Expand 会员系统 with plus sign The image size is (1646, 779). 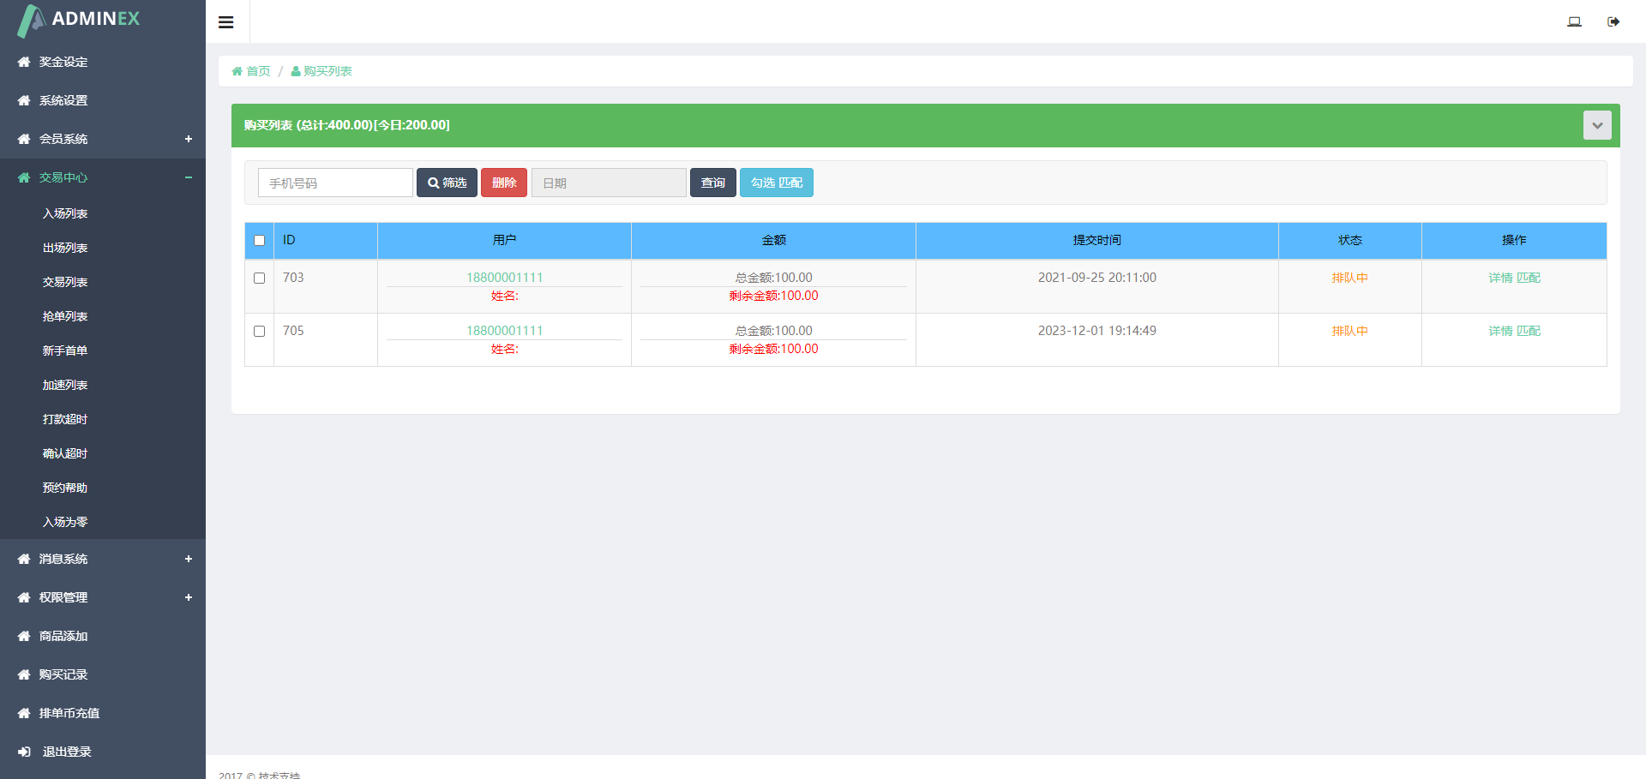[189, 139]
